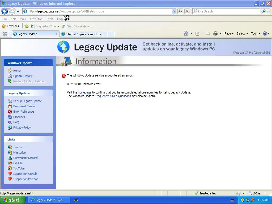
Task: Open the Quick Tabs grid icon
Action: pos(5,34)
